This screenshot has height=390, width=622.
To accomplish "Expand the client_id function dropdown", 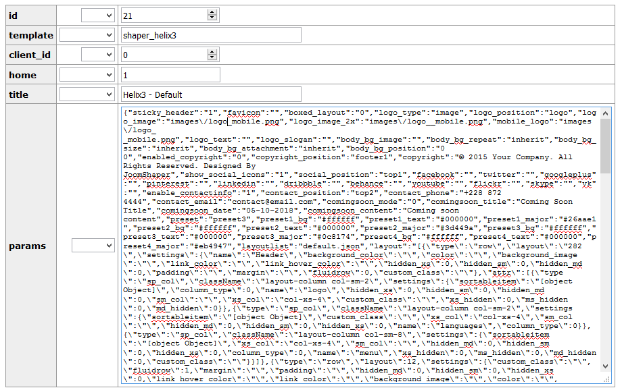I will click(98, 55).
